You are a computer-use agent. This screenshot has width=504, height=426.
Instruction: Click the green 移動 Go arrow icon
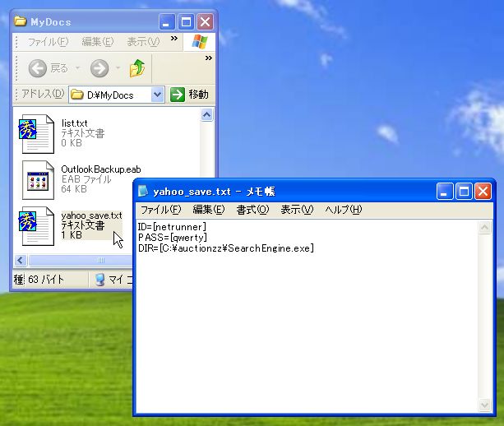point(177,95)
